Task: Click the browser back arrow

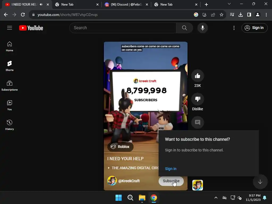Action: (x=6, y=15)
